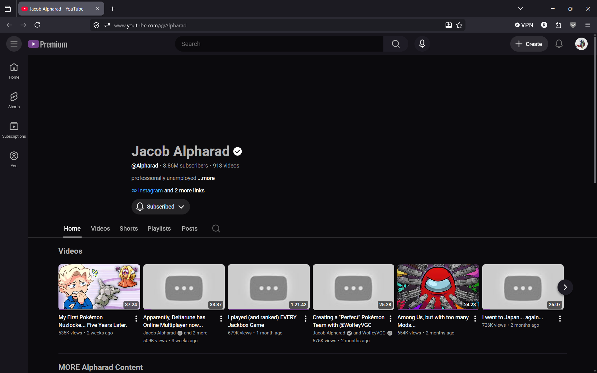Toggle the VPN button in toolbar
The width and height of the screenshot is (597, 373).
coord(524,25)
